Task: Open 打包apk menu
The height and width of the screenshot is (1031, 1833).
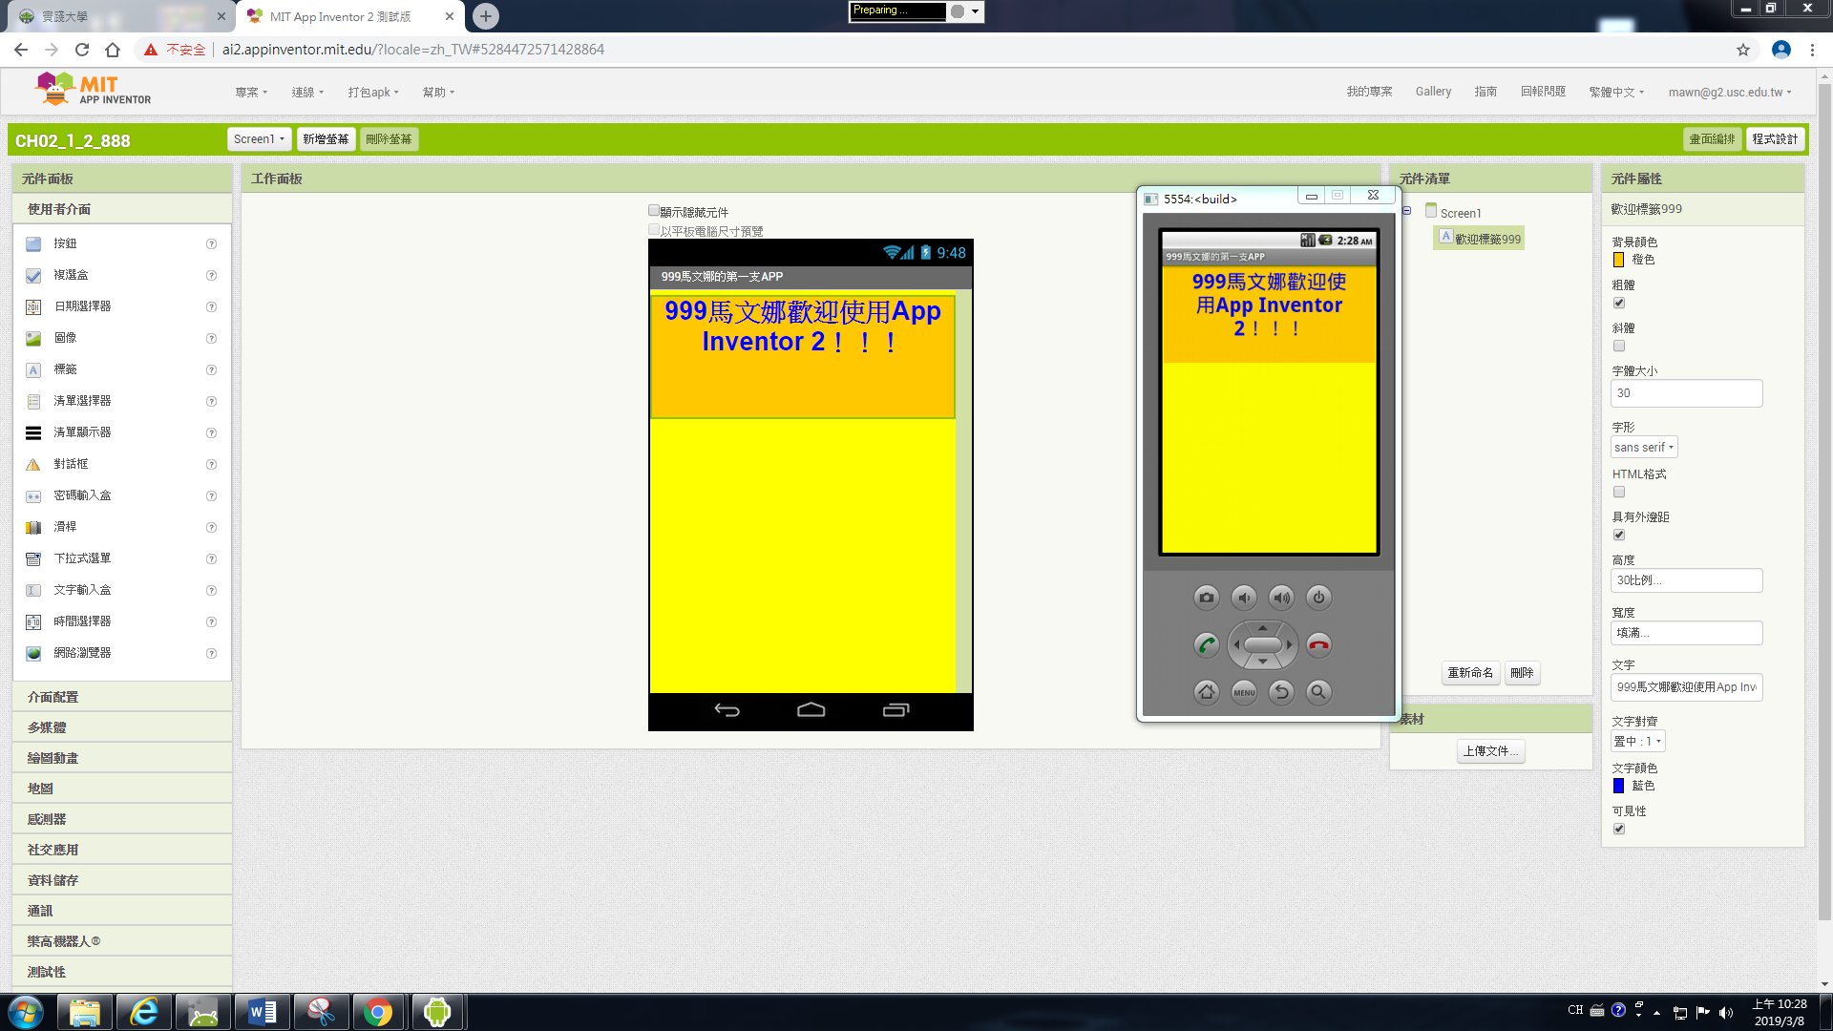Action: [x=373, y=93]
